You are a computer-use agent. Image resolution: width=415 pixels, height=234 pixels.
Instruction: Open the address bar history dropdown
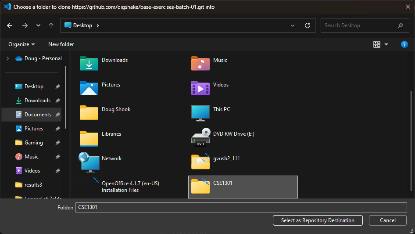point(293,25)
